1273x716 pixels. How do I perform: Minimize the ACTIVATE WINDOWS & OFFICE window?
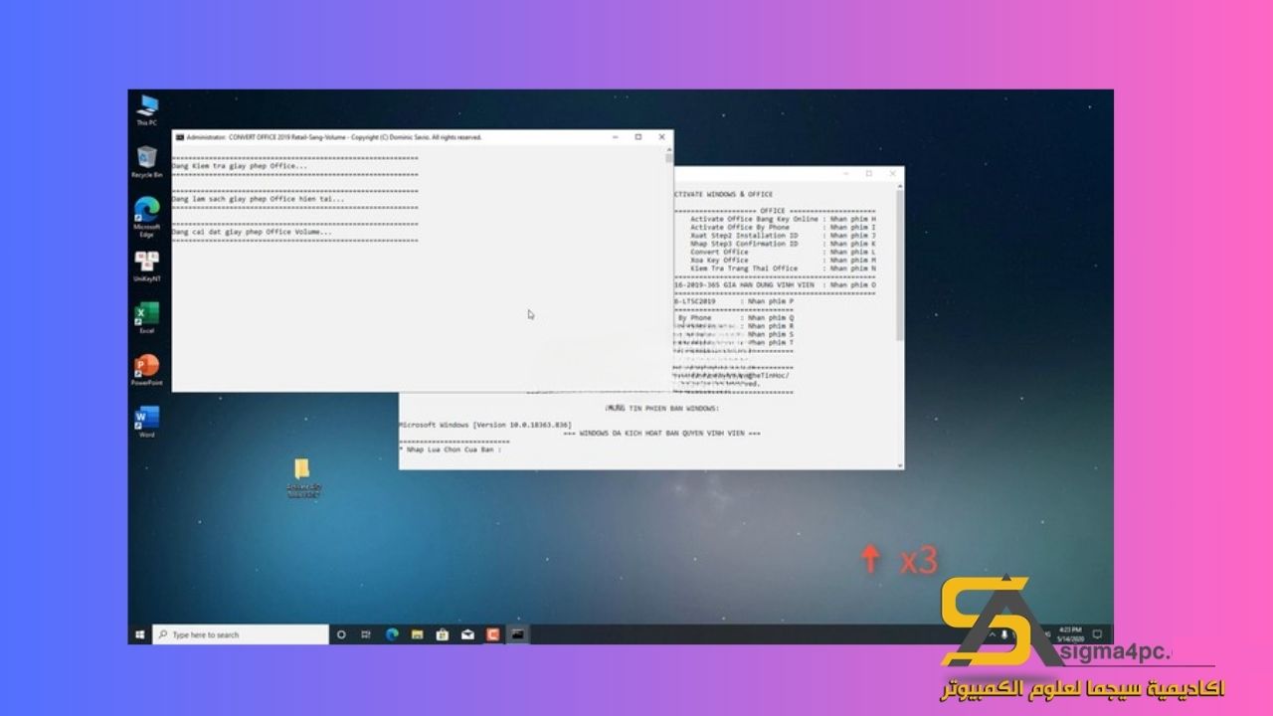tap(845, 173)
